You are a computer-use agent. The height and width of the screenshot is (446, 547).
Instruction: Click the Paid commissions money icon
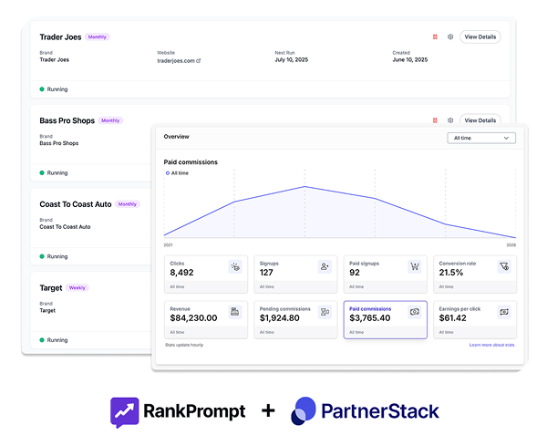tap(414, 312)
